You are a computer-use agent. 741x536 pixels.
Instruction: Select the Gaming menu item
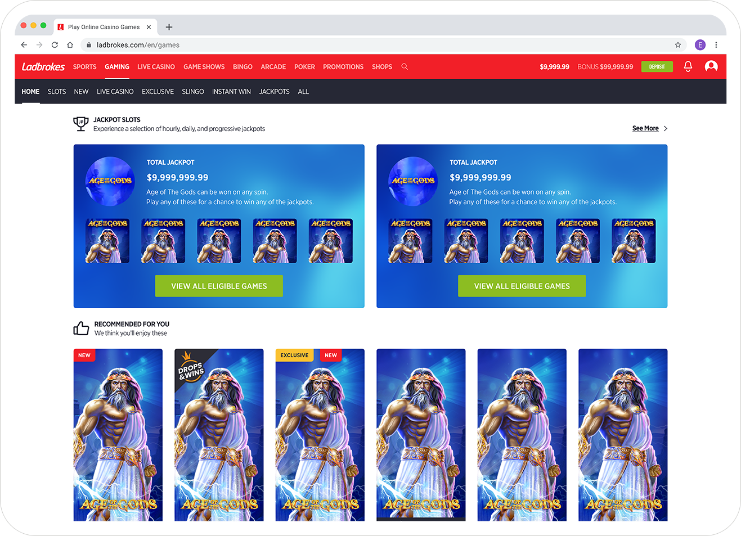pyautogui.click(x=117, y=67)
